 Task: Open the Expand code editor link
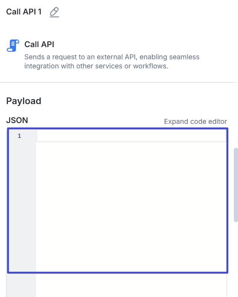pyautogui.click(x=195, y=122)
